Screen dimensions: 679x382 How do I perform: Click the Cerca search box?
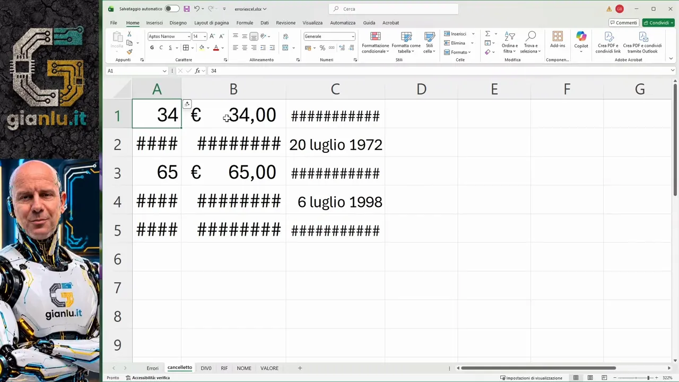tap(393, 9)
